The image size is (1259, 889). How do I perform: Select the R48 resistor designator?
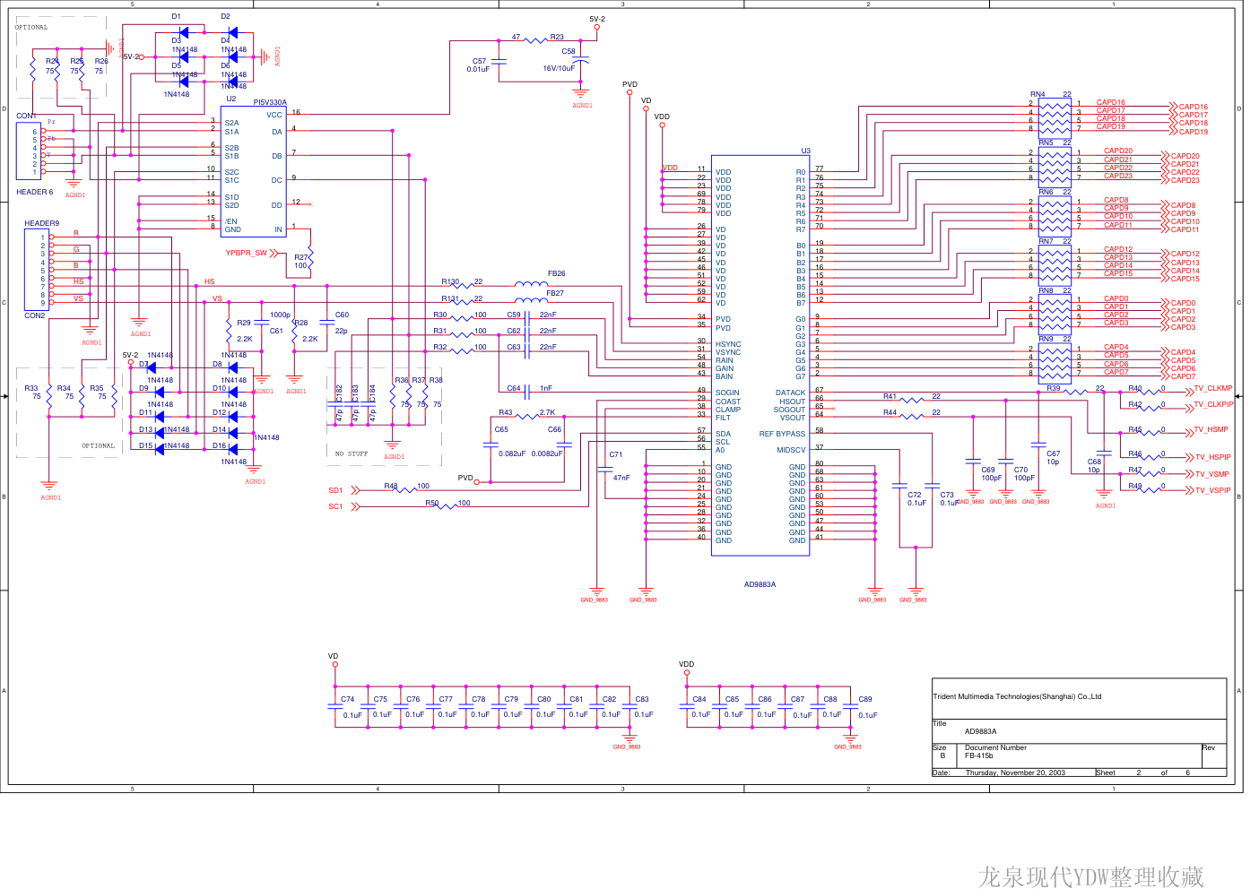pos(391,486)
